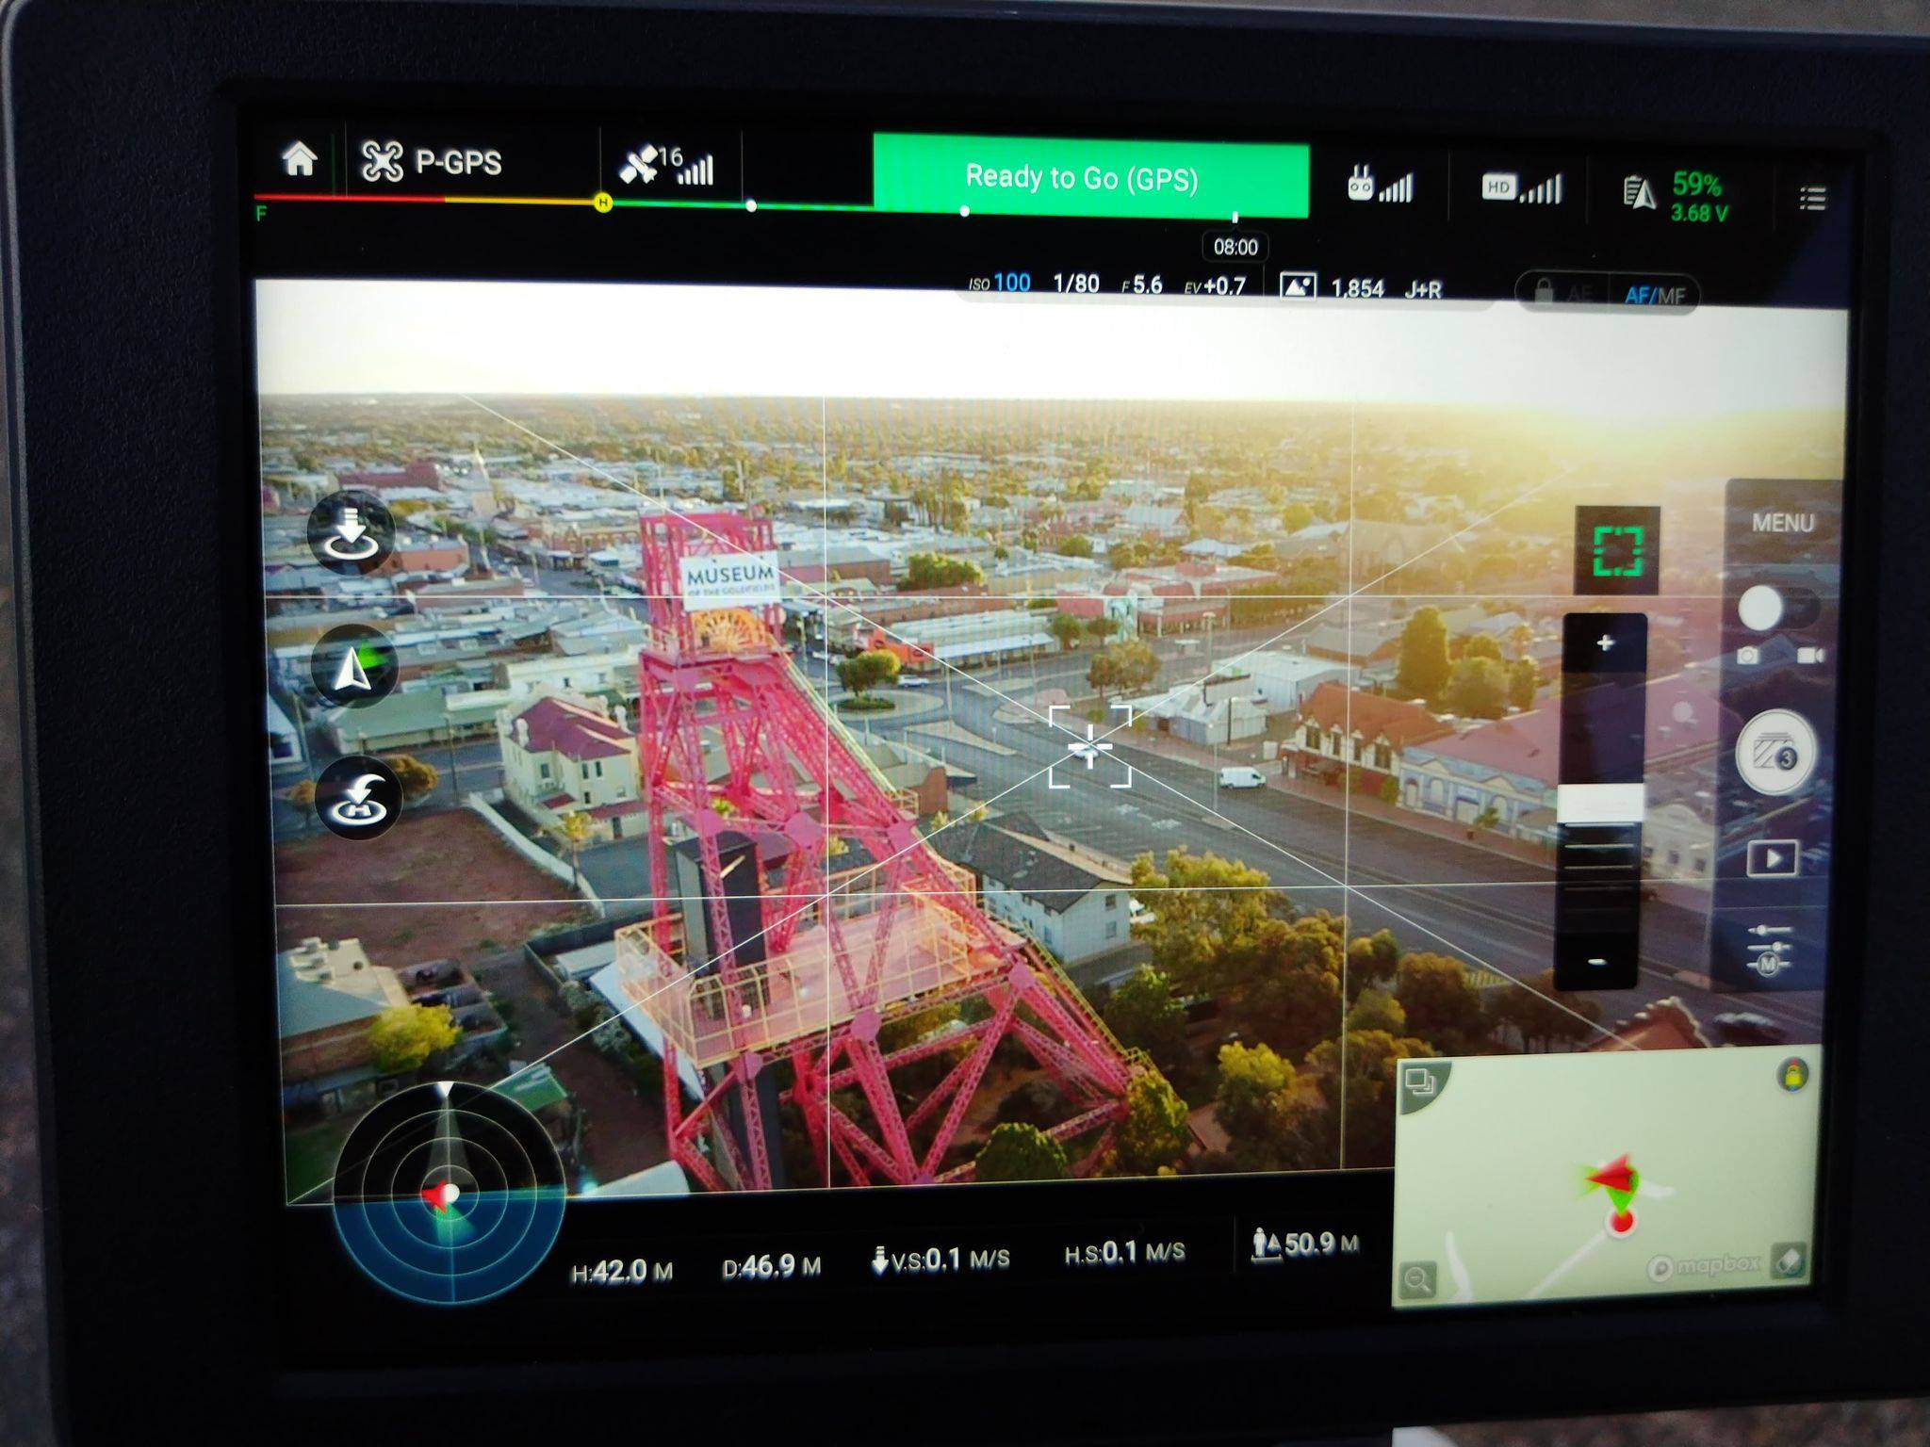Viewport: 1930px width, 1447px height.
Task: Switch the AF/MF focus mode
Action: (1655, 295)
